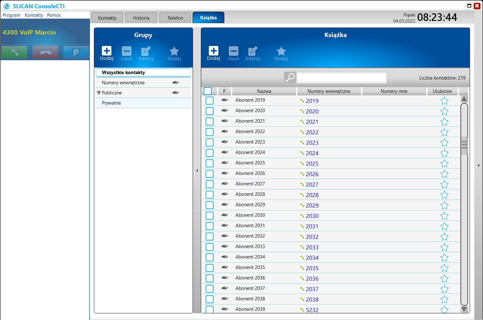Mark Abonent 2037 as favorite star
Screen dimensions: 483x320
click(x=444, y=289)
